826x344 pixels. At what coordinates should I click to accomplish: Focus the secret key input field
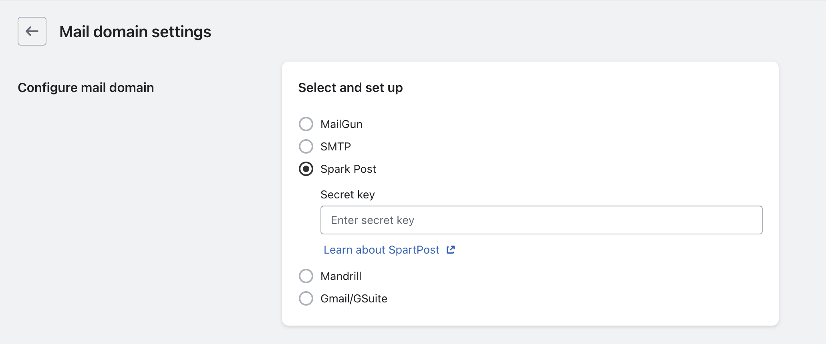click(x=541, y=220)
